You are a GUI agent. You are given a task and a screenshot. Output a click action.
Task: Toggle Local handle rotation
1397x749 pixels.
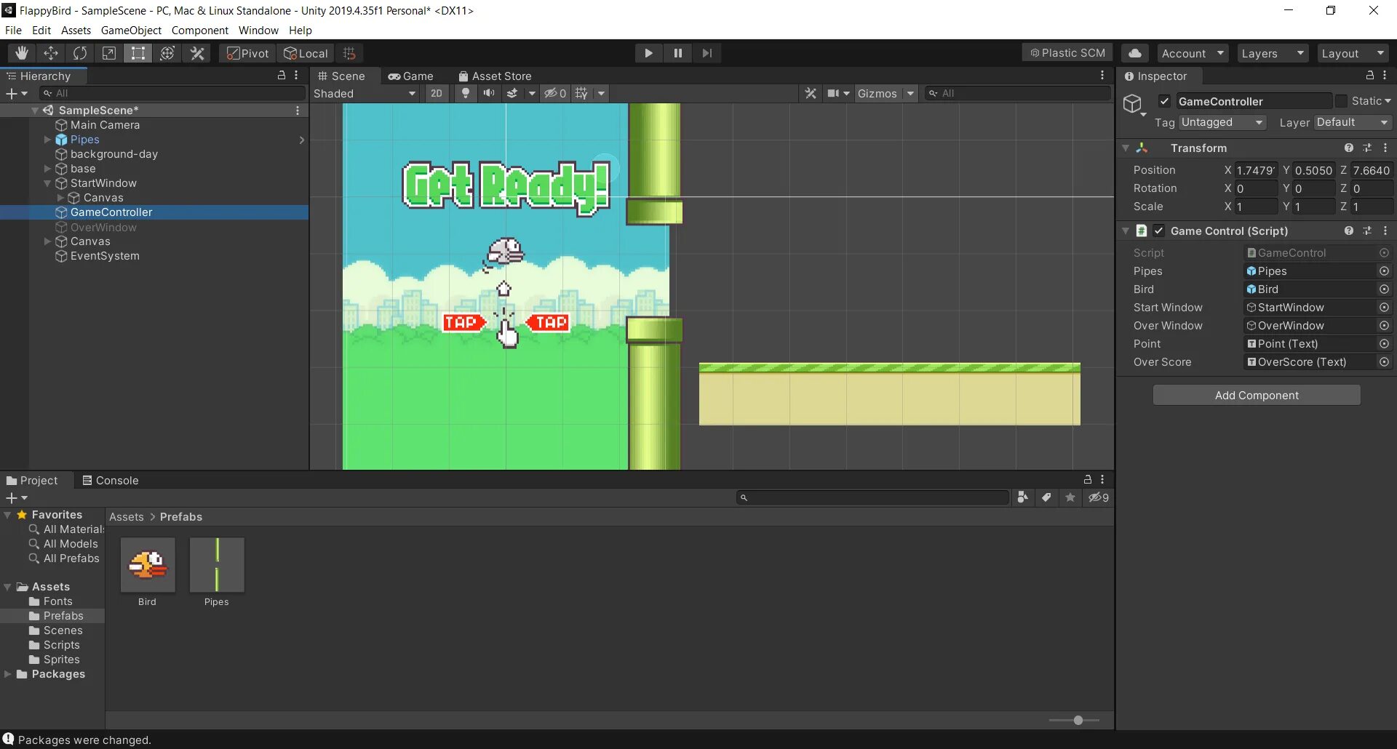tap(306, 53)
